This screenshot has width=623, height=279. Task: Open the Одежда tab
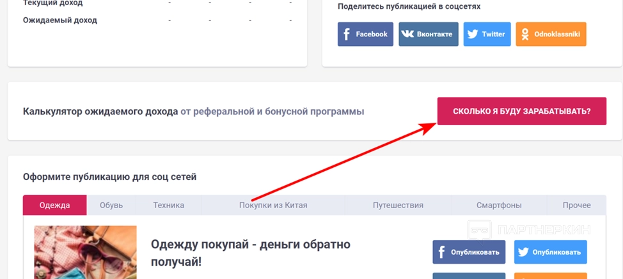pos(55,206)
